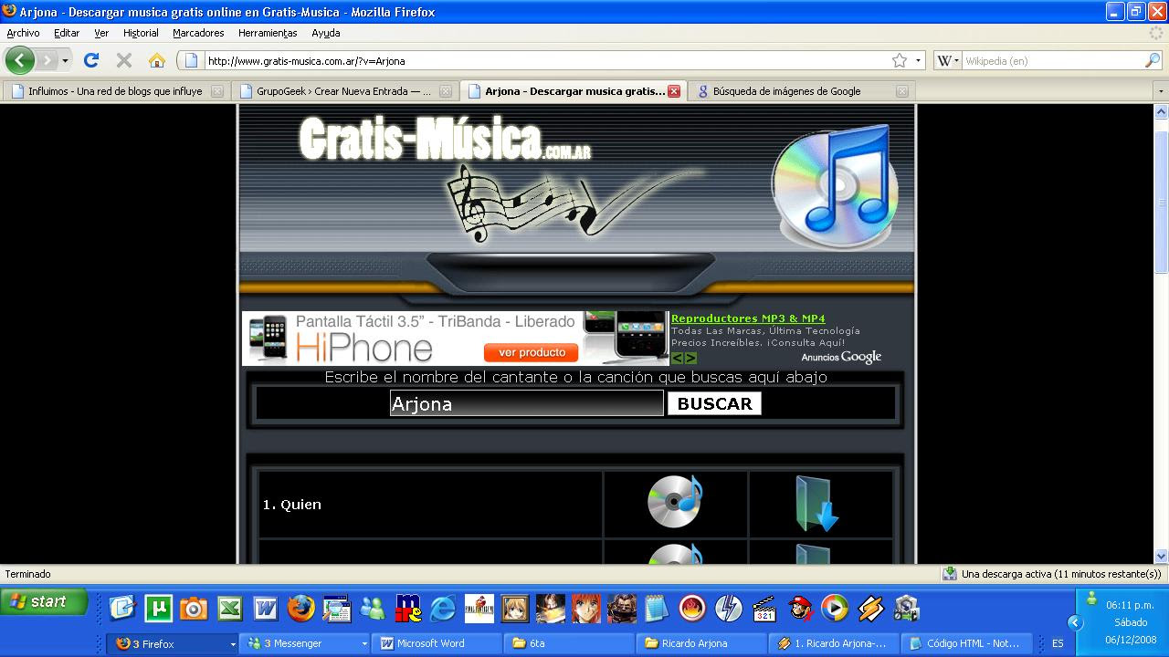The image size is (1169, 657).
Task: Open the Reproductores MP3 & MP4 ad link
Action: point(748,318)
